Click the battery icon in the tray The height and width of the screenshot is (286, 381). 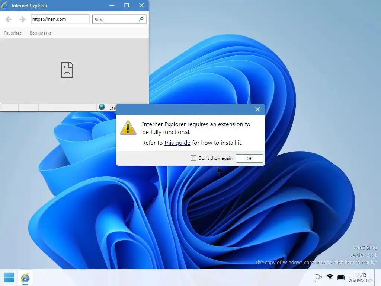pyautogui.click(x=341, y=277)
